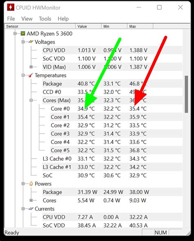Select the Core #2 row
The image size is (194, 241).
tap(116, 125)
